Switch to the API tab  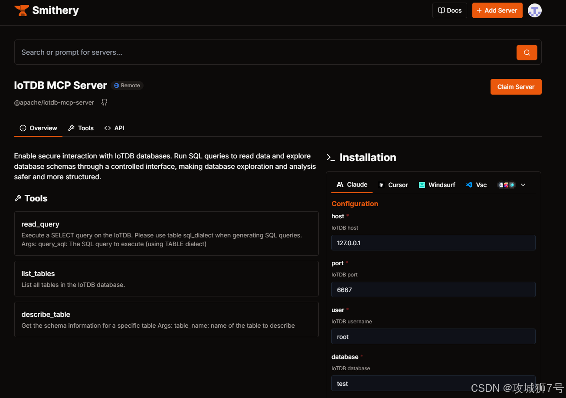[114, 128]
